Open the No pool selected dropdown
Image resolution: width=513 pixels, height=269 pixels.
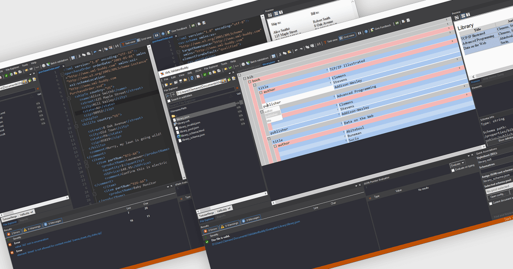(499, 188)
